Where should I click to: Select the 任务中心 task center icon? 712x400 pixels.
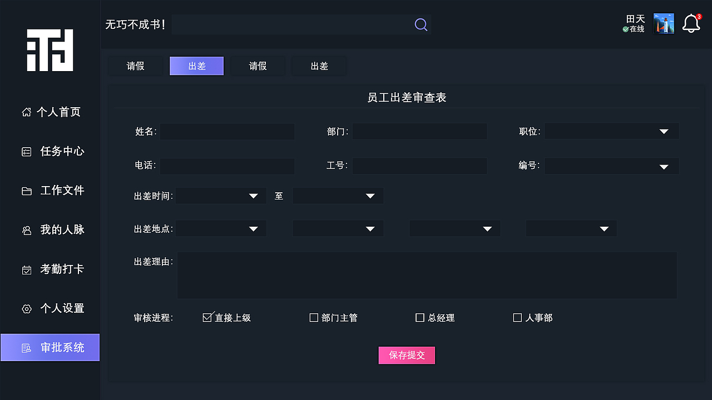pos(26,151)
